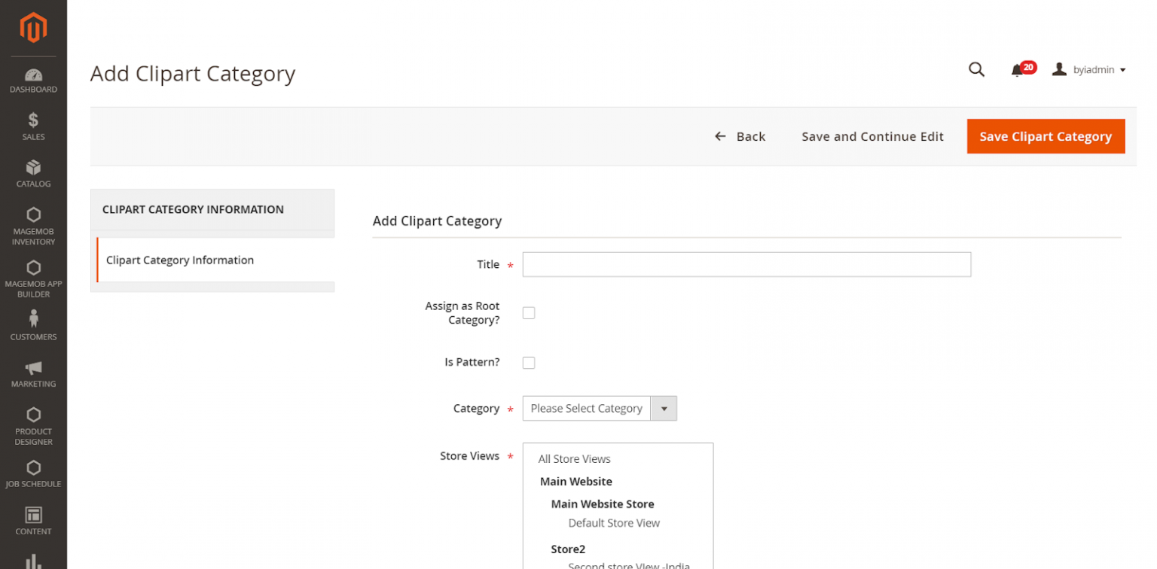
Task: Select the Clipart Category Information tab
Action: (x=180, y=260)
